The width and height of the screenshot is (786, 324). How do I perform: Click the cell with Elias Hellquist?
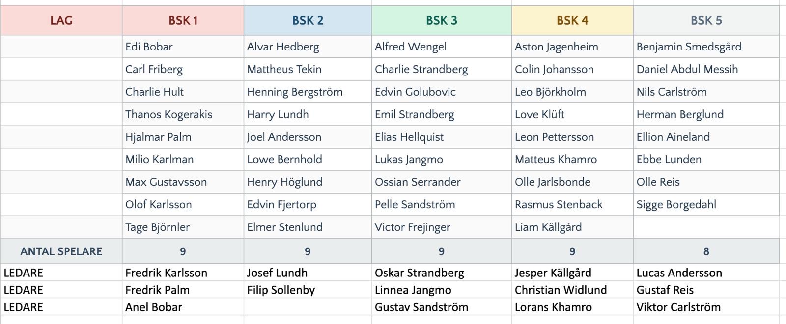(x=442, y=137)
